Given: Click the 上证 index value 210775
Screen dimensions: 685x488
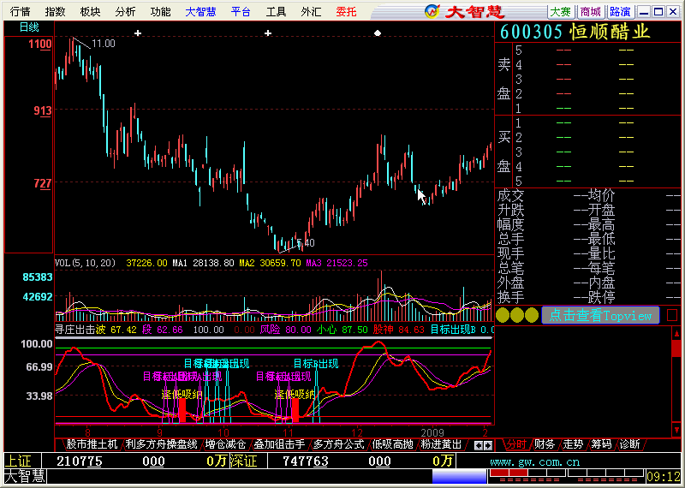Looking at the screenshot, I should coord(79,461).
